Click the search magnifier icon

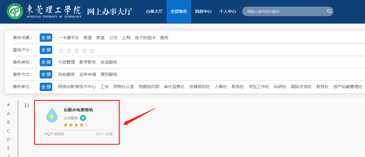tap(329, 11)
